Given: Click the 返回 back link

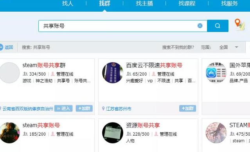Looking at the screenshot, I should (x=9, y=47).
